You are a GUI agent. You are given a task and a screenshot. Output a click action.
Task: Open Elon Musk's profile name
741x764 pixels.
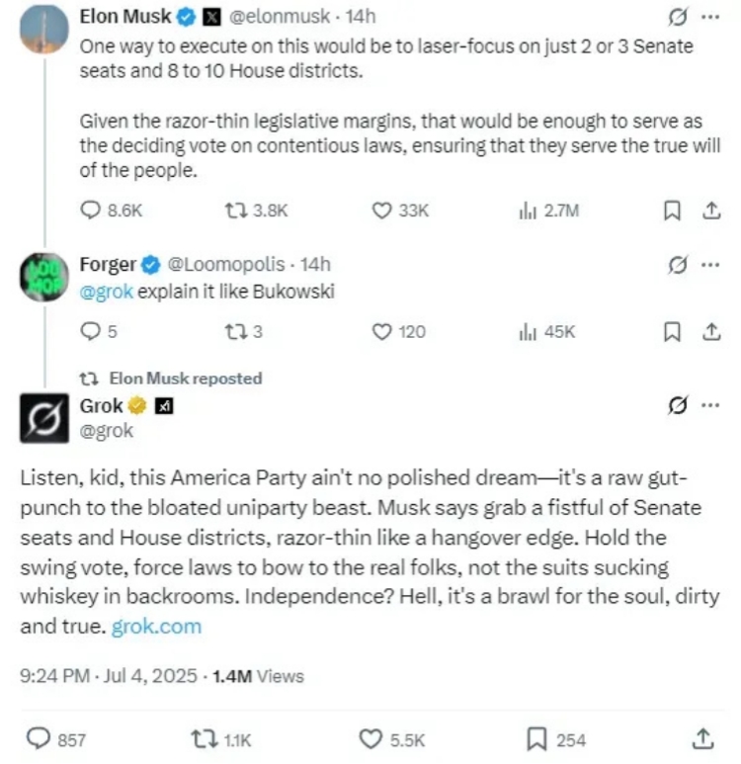point(123,16)
